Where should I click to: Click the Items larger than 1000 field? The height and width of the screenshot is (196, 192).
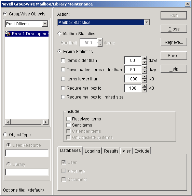(133, 79)
